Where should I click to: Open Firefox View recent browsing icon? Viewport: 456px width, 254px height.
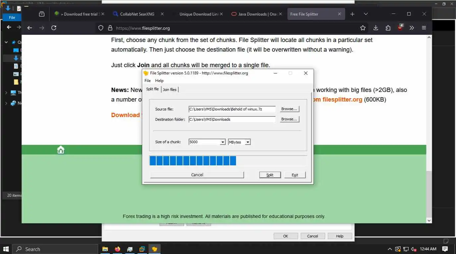(42, 14)
